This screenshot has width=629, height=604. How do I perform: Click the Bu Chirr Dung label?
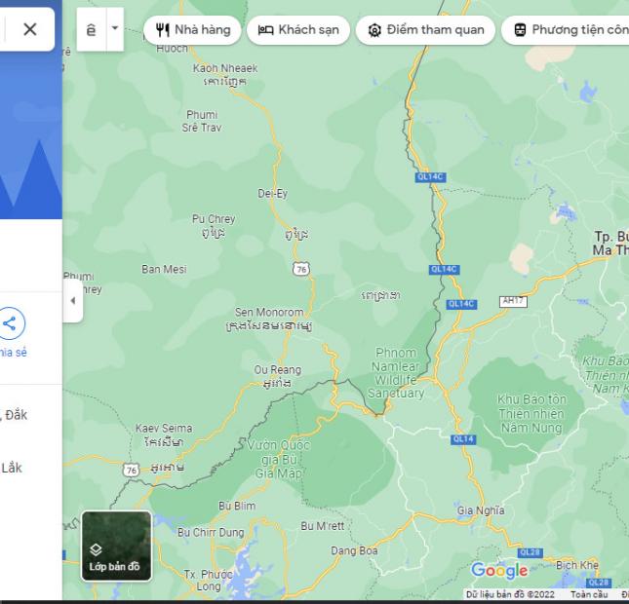click(x=211, y=532)
